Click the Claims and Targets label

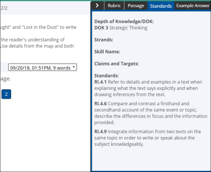(117, 64)
